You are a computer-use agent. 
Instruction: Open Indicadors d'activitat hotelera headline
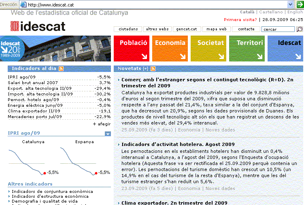pyautogui.click(x=178, y=144)
